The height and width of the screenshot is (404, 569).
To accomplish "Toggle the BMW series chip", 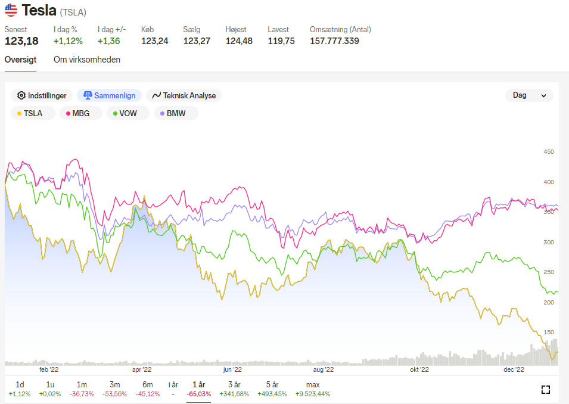I will [x=176, y=113].
